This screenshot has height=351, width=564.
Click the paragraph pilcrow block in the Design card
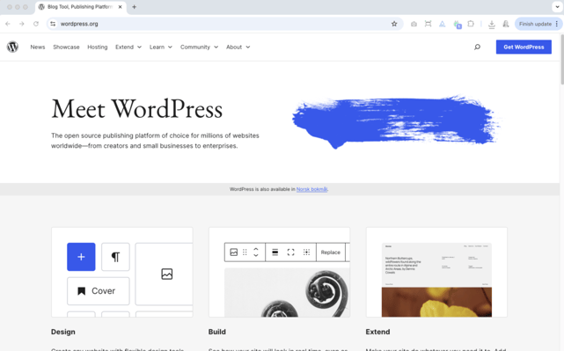pyautogui.click(x=115, y=257)
